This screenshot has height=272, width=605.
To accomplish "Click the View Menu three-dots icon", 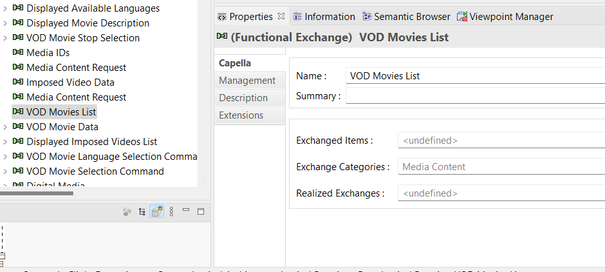I will coord(171,211).
